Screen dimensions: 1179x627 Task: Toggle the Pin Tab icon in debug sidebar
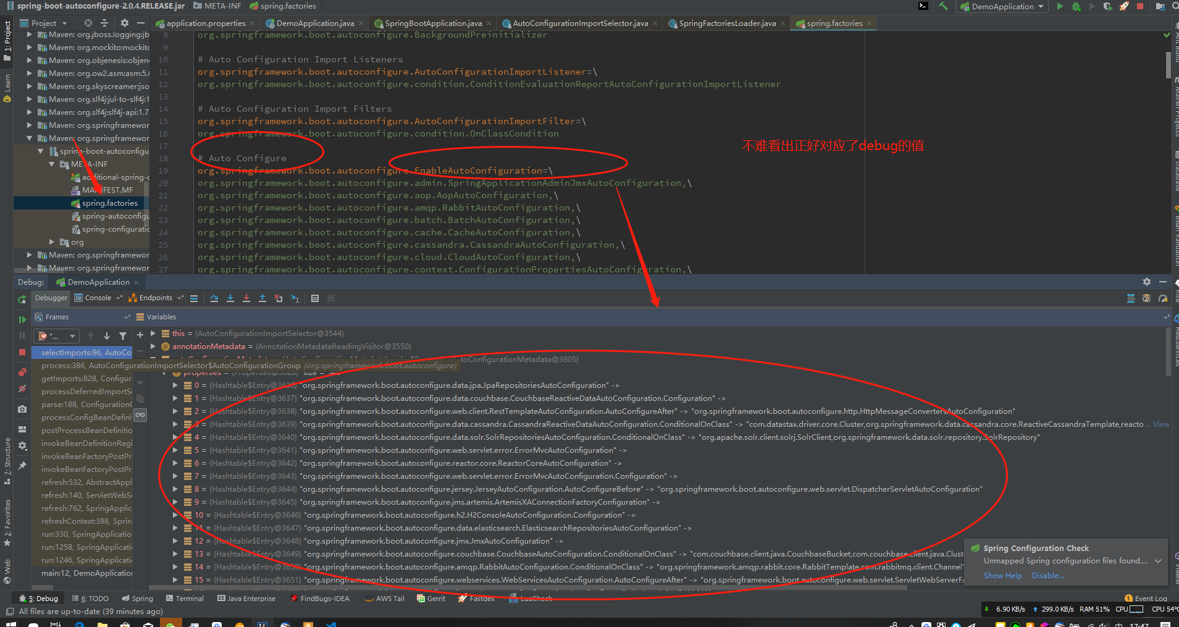point(22,465)
